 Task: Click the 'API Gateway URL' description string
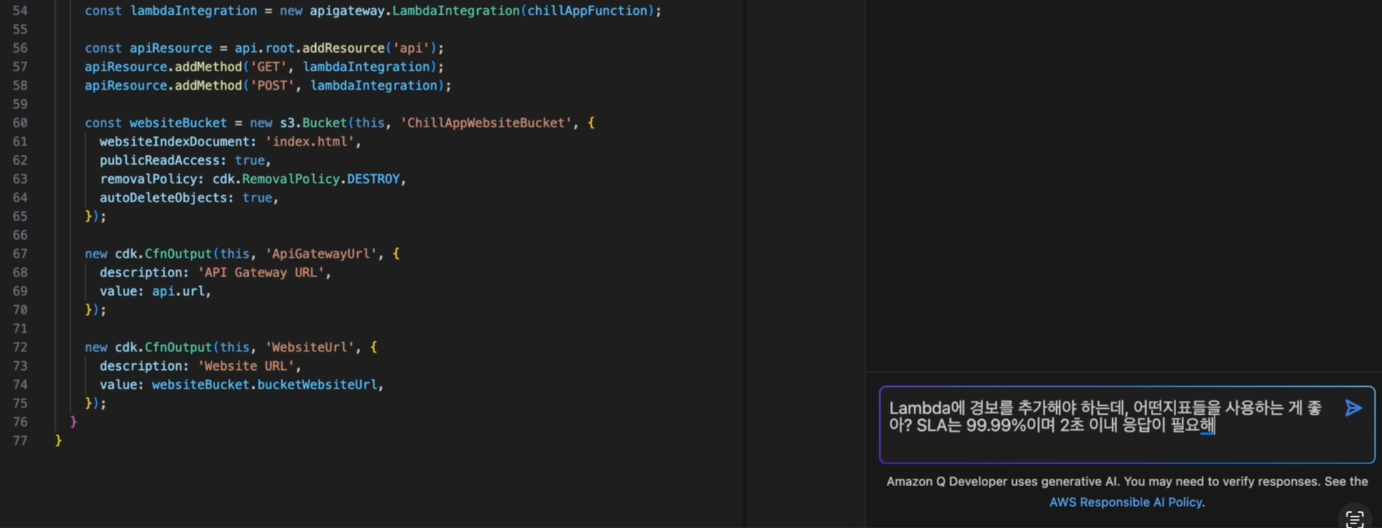click(261, 272)
